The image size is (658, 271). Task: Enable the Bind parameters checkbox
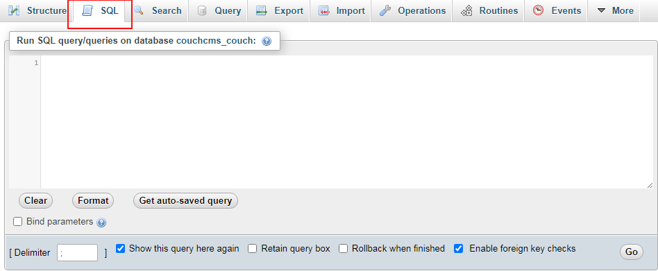tap(17, 222)
